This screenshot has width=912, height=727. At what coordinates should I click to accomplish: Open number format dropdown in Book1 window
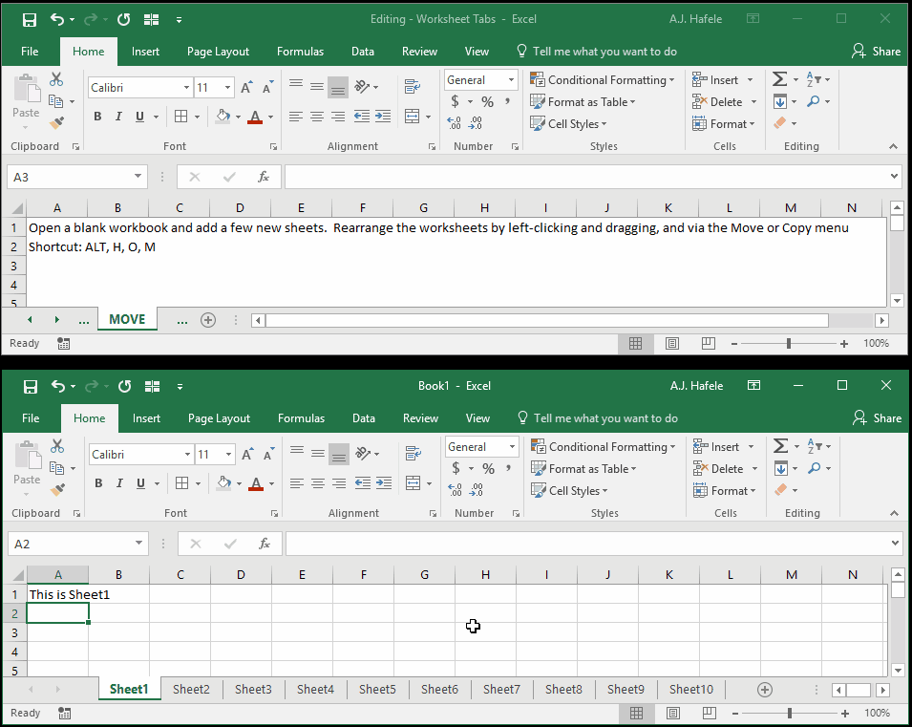pos(512,447)
